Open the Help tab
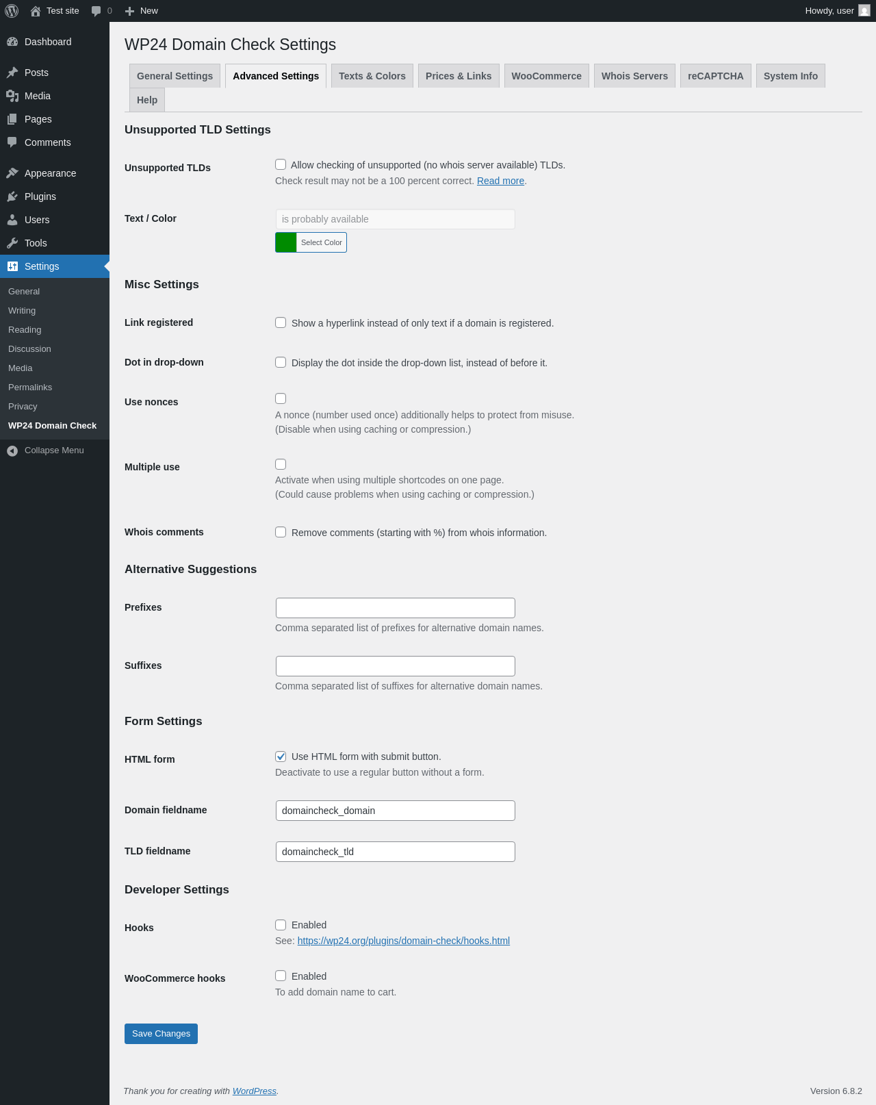The width and height of the screenshot is (876, 1105). pos(147,100)
